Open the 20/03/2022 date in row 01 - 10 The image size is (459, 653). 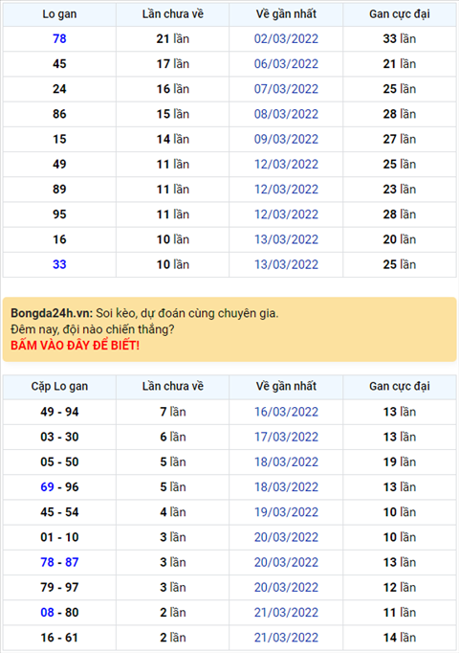(x=286, y=537)
